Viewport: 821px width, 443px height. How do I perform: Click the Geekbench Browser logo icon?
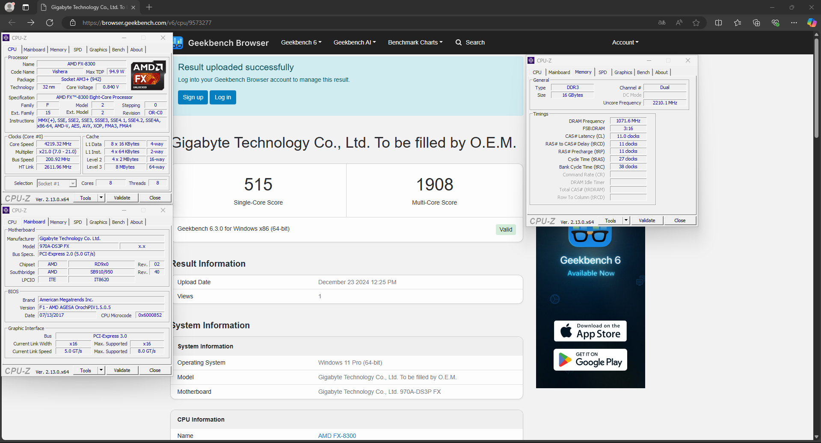178,42
